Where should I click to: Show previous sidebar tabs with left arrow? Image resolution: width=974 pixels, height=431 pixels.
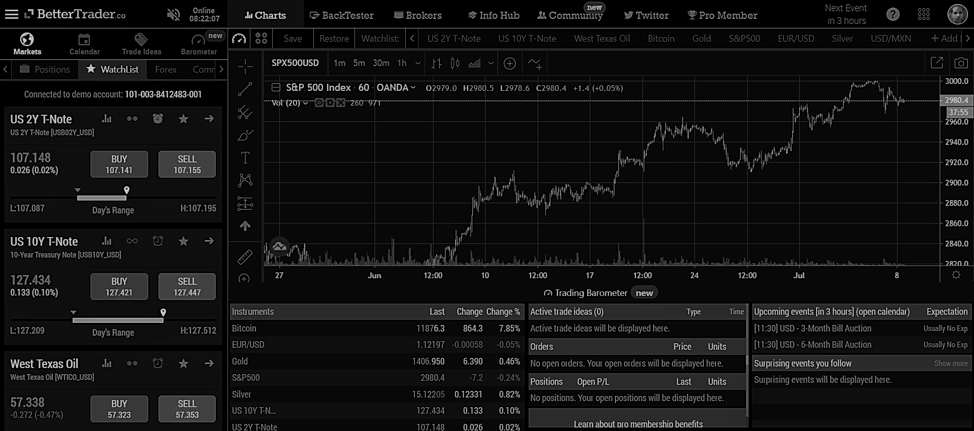click(5, 70)
